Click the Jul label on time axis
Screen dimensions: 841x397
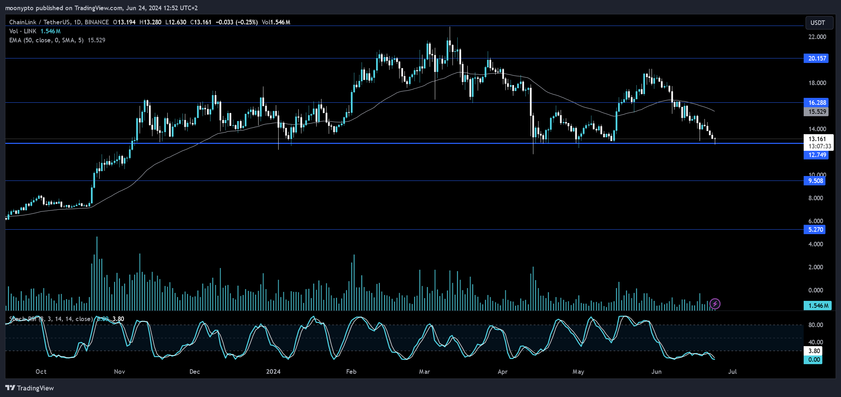pos(732,372)
